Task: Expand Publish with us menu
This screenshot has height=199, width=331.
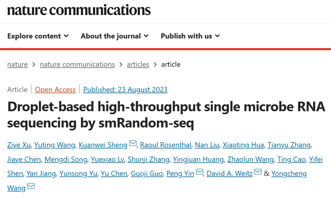Action: (x=190, y=36)
